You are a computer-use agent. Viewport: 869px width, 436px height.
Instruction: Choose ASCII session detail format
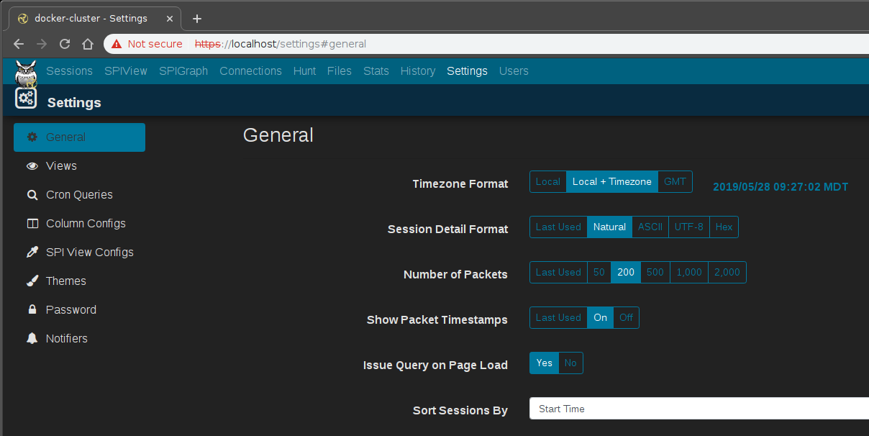click(x=650, y=227)
